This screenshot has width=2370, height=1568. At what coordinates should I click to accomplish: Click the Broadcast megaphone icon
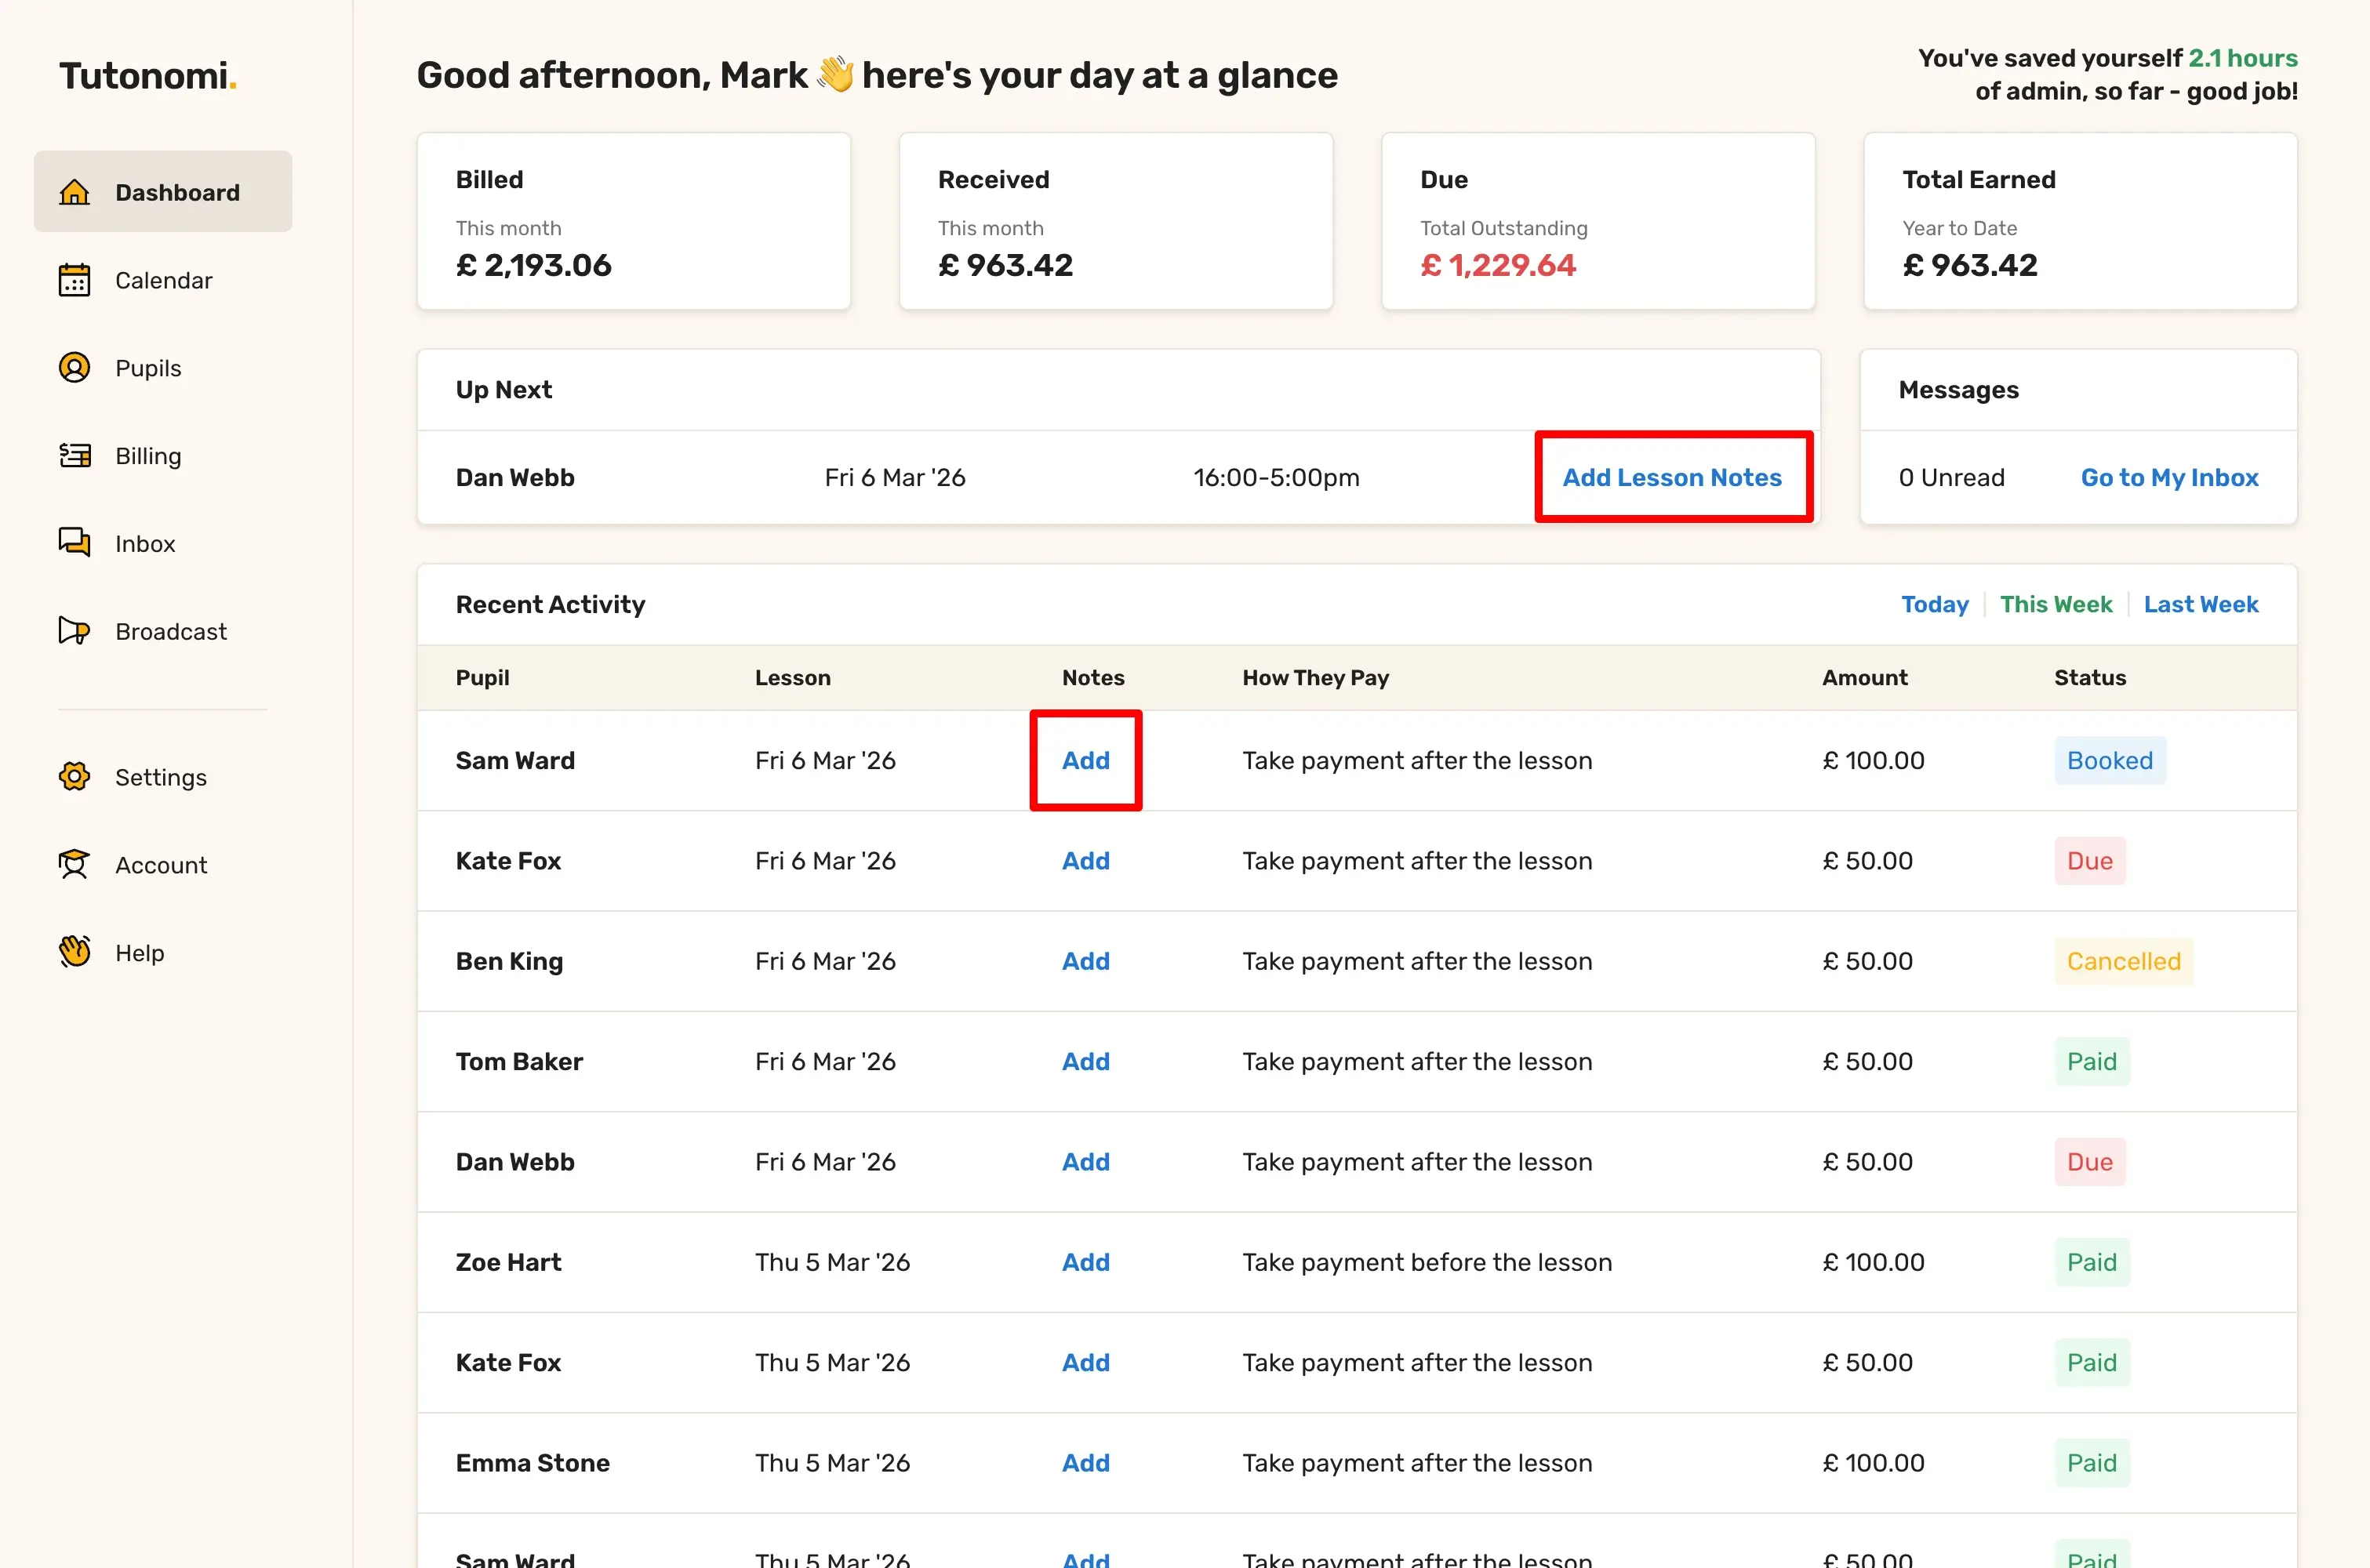[x=74, y=631]
